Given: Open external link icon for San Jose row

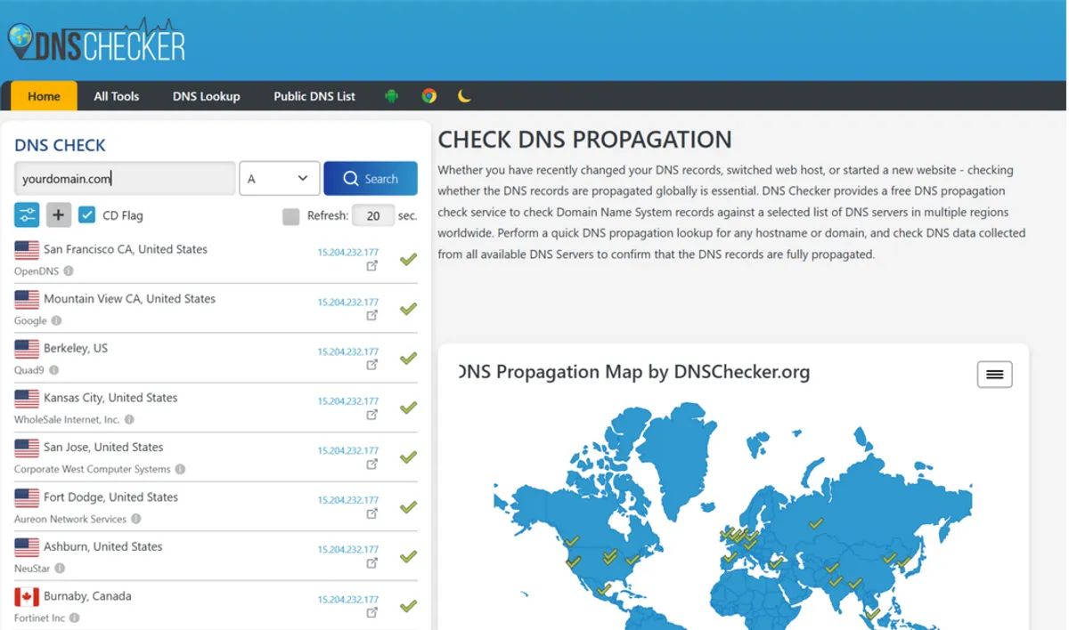Looking at the screenshot, I should 372,464.
